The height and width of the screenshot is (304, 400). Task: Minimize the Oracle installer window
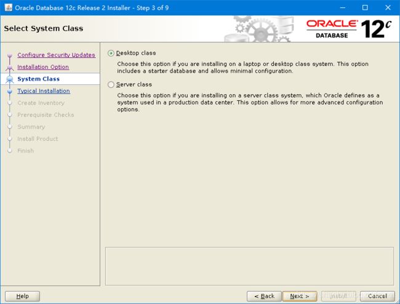coord(343,7)
